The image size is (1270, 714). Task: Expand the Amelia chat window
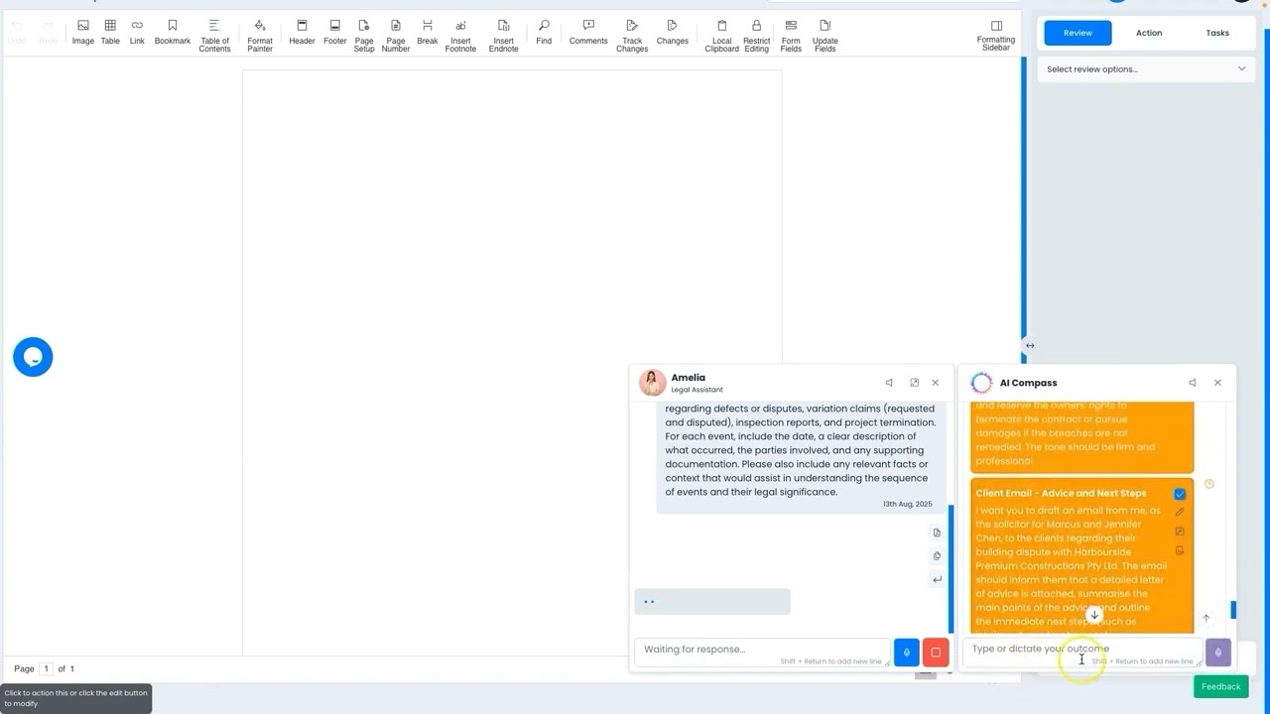914,383
